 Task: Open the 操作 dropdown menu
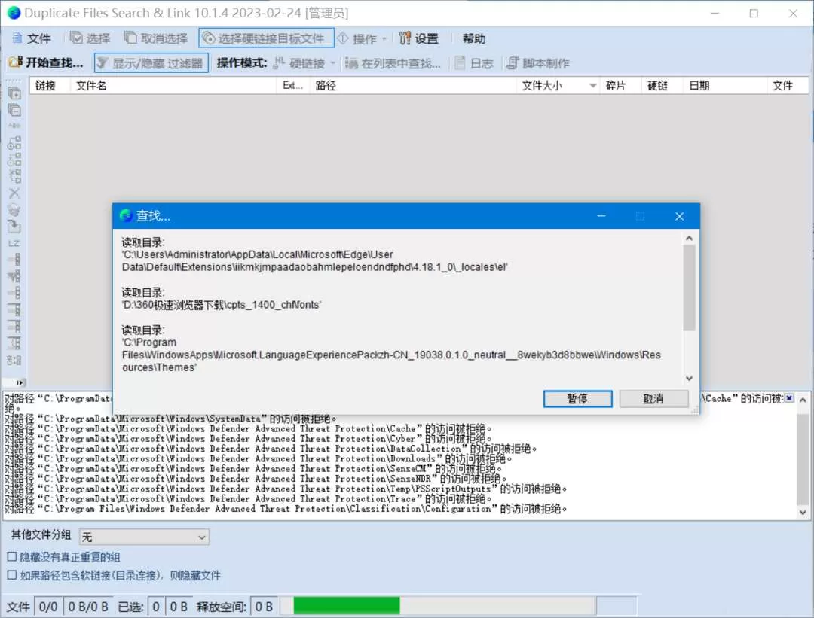pyautogui.click(x=363, y=38)
